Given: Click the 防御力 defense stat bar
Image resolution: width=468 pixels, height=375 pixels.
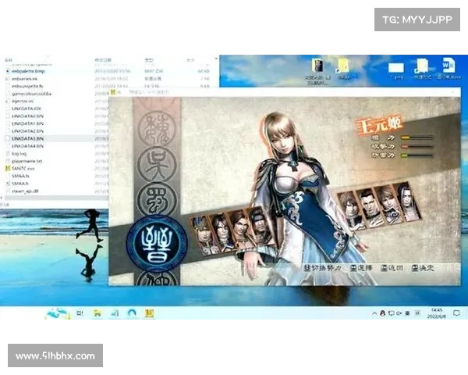Looking at the screenshot, I should pyautogui.click(x=417, y=155).
